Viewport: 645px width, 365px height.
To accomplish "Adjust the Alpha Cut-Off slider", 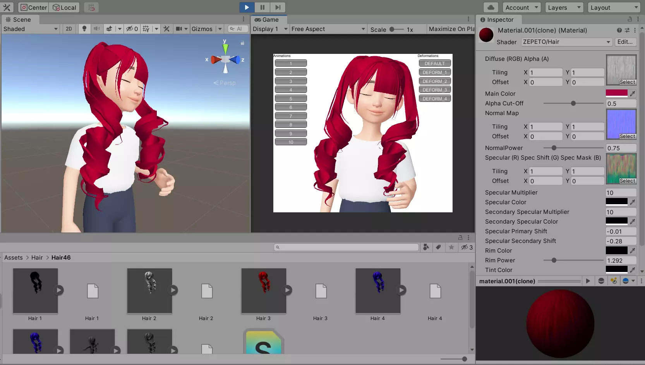I will pyautogui.click(x=573, y=103).
